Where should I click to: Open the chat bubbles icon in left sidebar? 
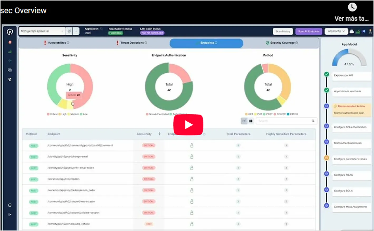[x=10, y=70]
